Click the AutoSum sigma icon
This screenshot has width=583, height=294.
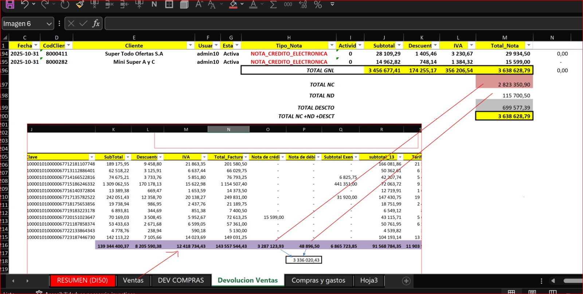273,4
